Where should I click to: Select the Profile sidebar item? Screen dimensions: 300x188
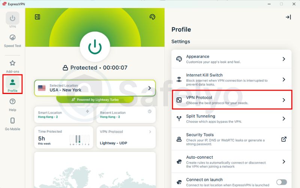12,84
